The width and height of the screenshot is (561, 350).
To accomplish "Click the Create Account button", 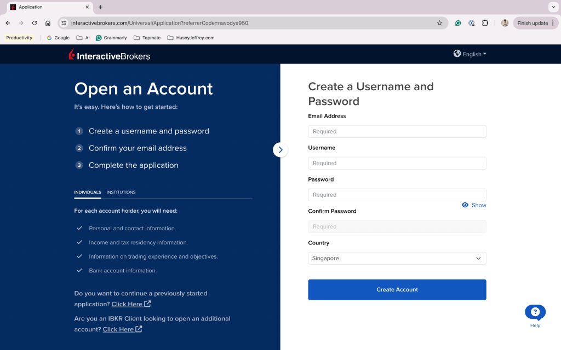I will (x=397, y=290).
